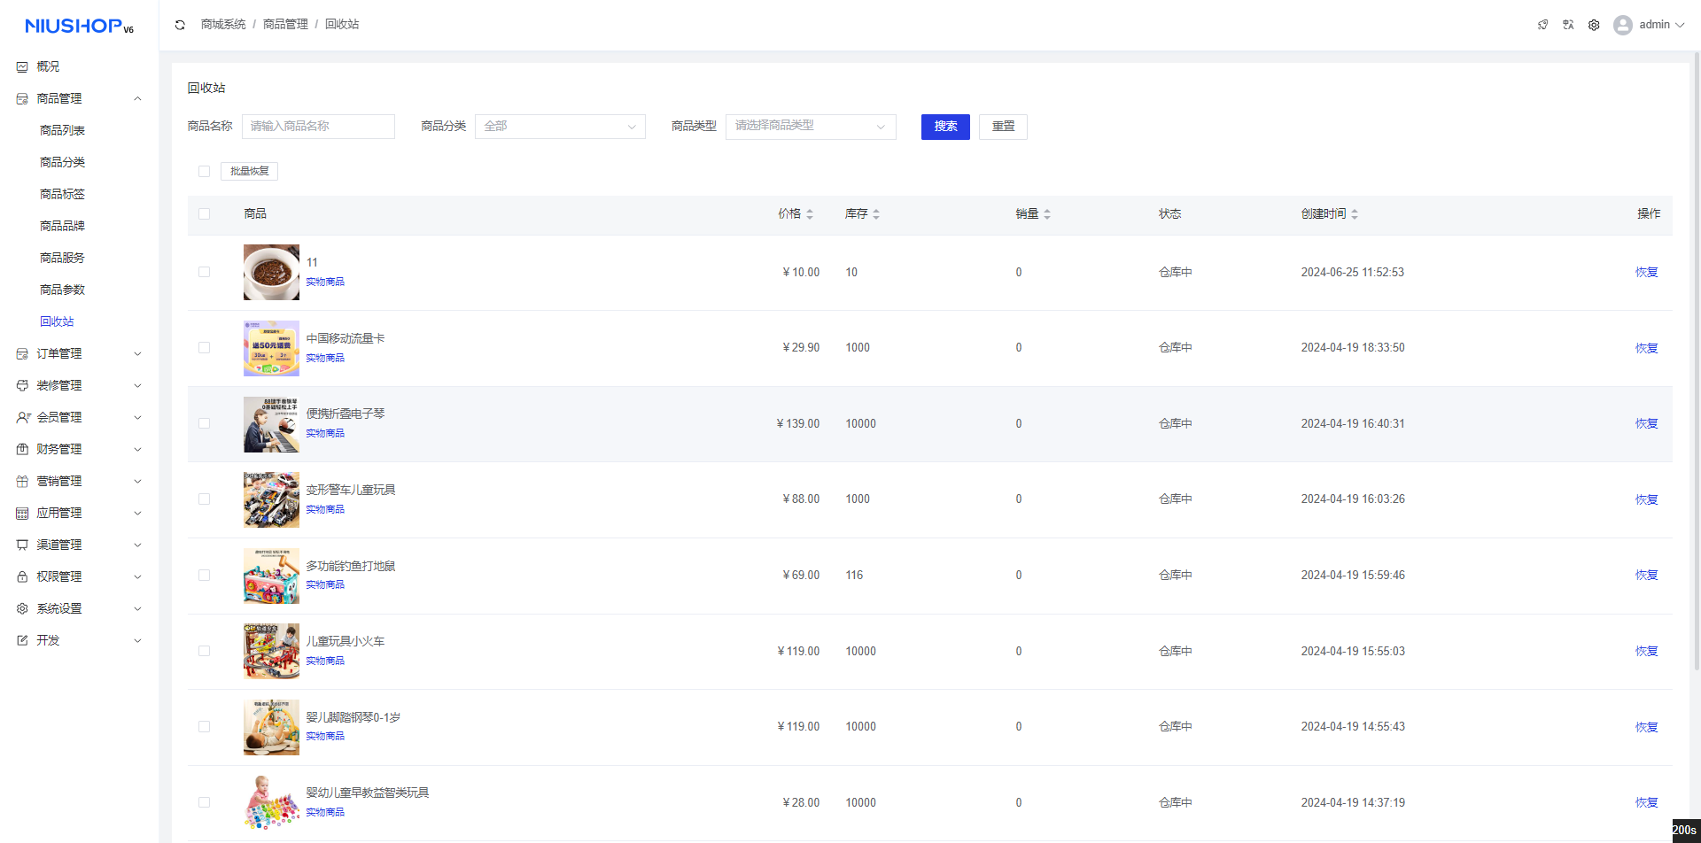Click the page refresh icon beside breadcrumb
The width and height of the screenshot is (1701, 843).
180,25
